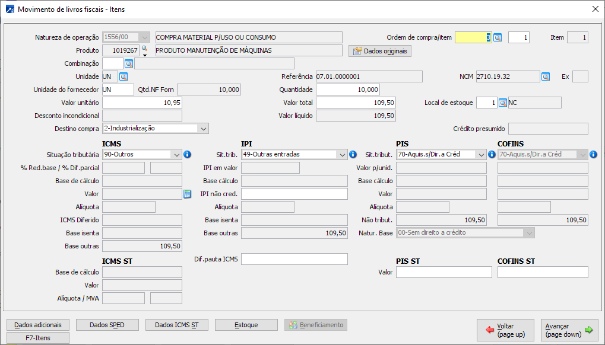
Task: Click the Local de estoque lookup icon
Action: point(502,103)
